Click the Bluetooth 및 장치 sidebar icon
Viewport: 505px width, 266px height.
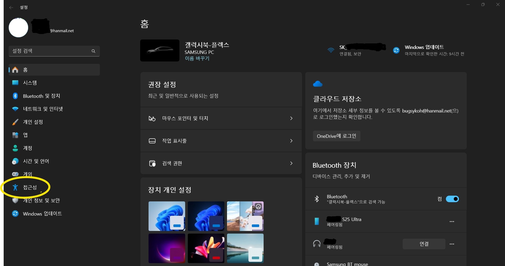point(15,96)
